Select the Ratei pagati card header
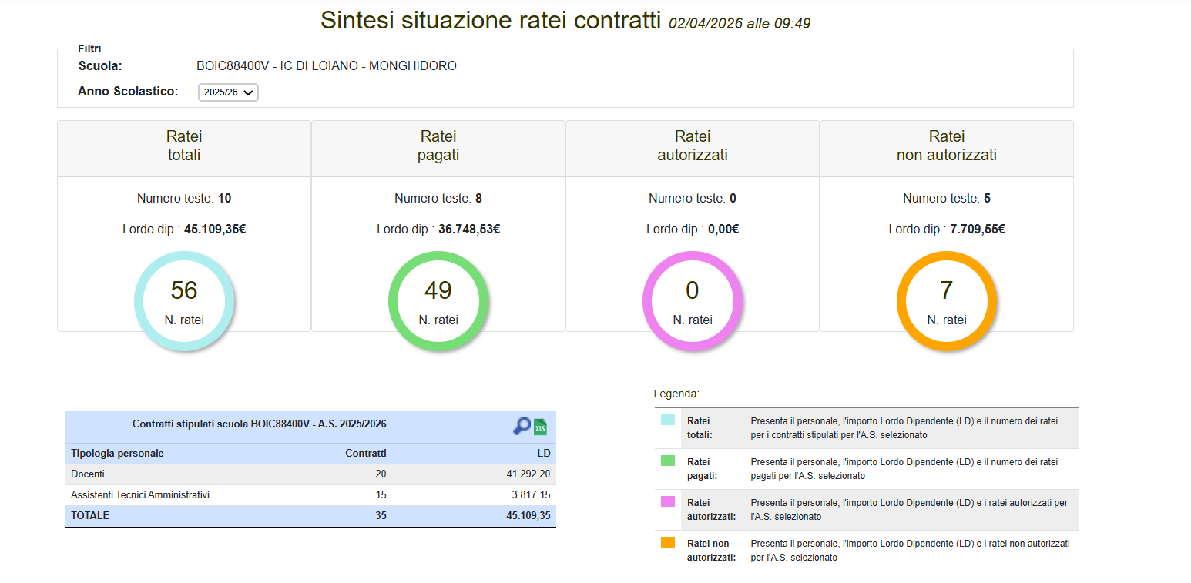The height and width of the screenshot is (583, 1191). coord(438,146)
